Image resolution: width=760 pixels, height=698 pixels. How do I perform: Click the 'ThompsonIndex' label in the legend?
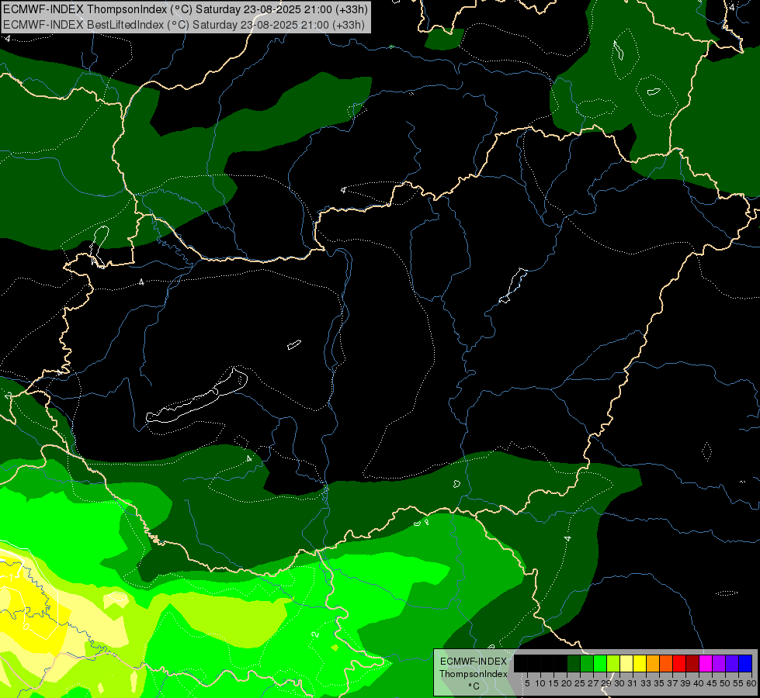click(x=474, y=674)
